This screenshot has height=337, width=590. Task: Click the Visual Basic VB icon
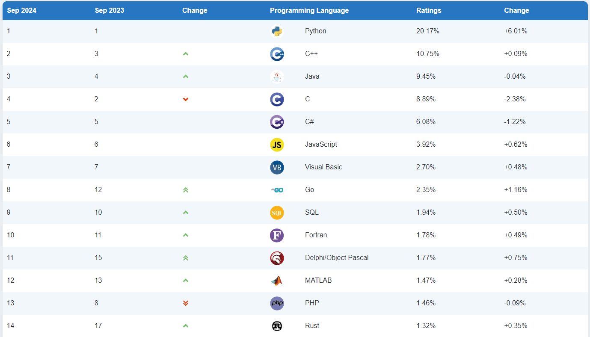pos(277,167)
